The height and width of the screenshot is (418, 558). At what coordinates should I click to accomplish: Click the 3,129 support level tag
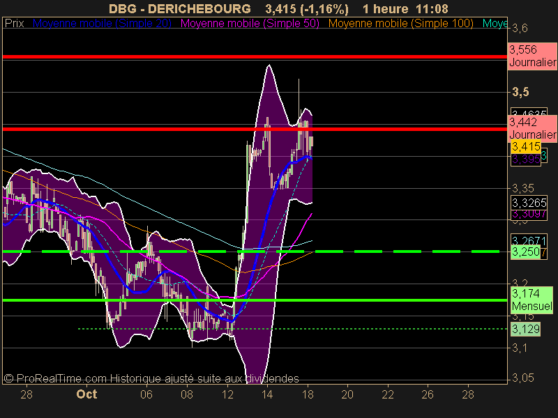tap(526, 329)
